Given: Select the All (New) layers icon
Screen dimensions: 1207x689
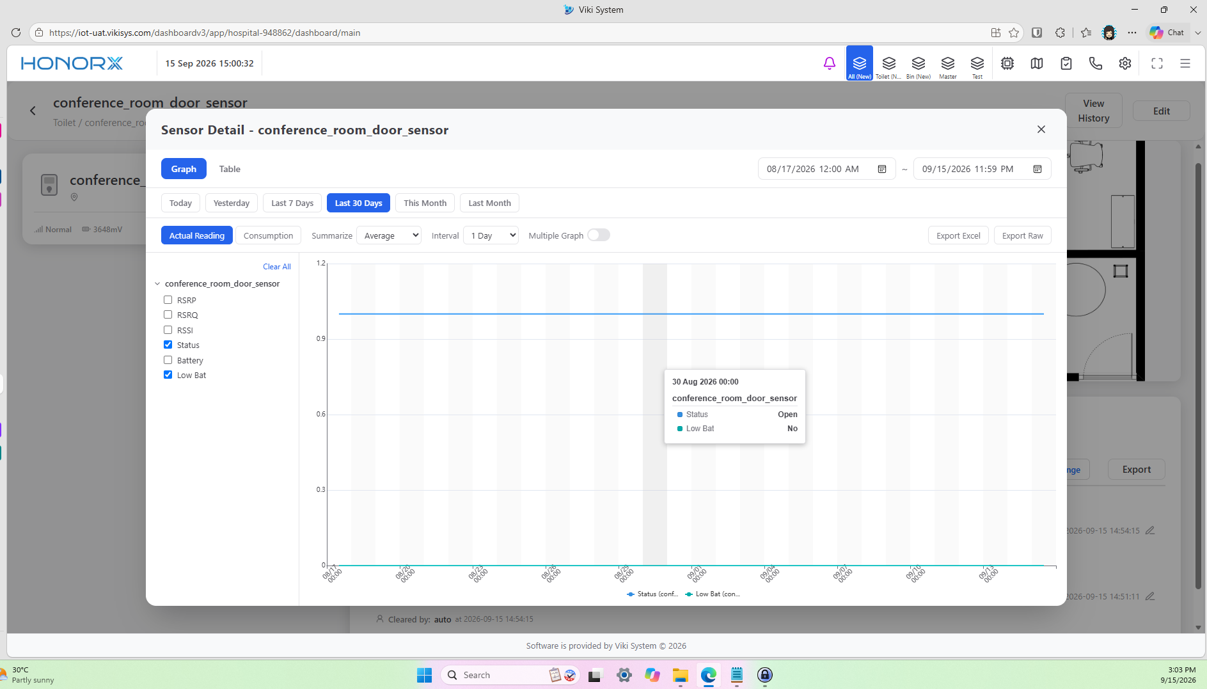Looking at the screenshot, I should click(859, 63).
